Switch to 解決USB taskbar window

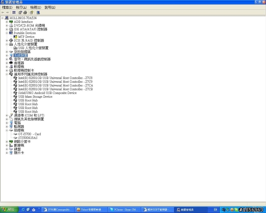(x=157, y=210)
